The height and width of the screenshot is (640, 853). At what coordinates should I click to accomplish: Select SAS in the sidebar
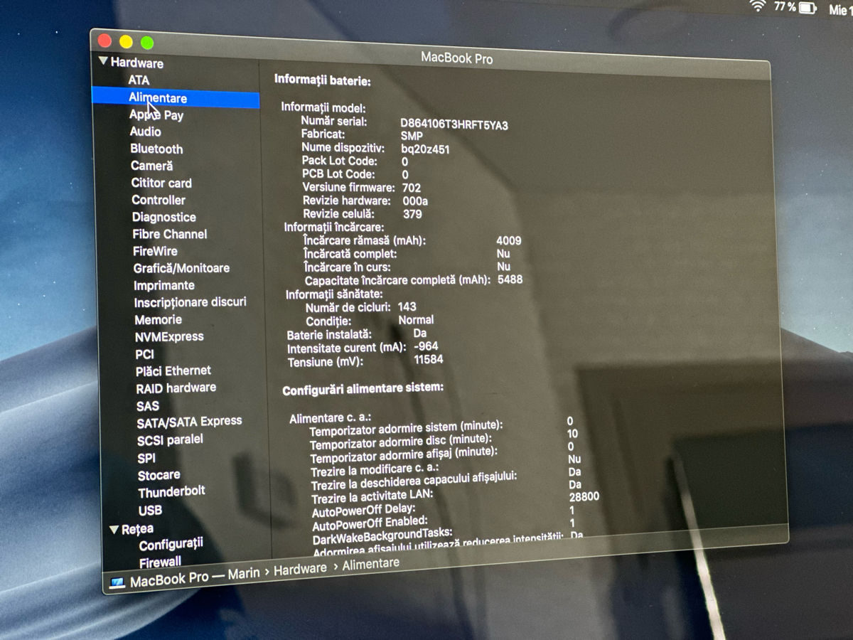(148, 406)
